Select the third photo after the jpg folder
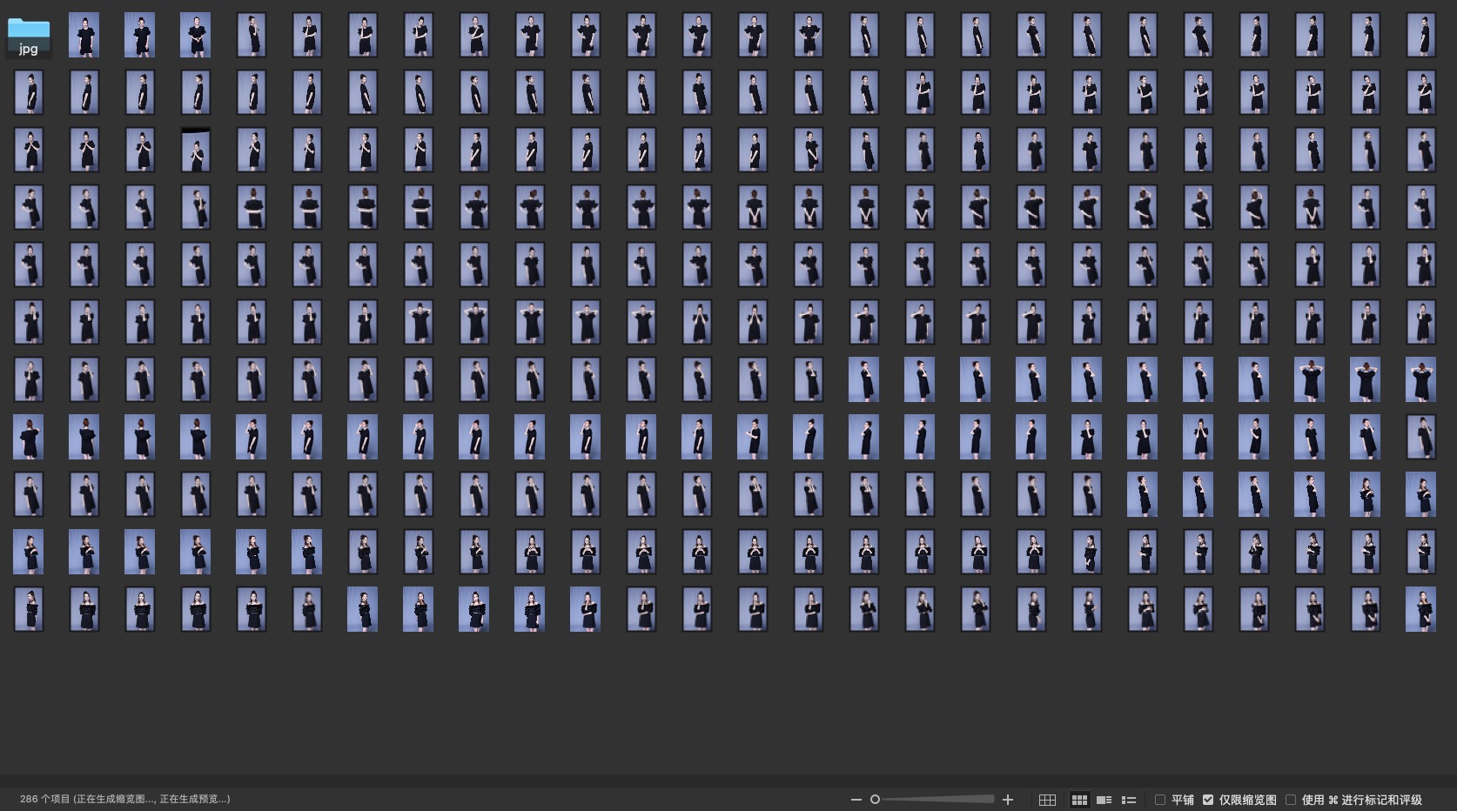This screenshot has width=1457, height=811. [196, 36]
